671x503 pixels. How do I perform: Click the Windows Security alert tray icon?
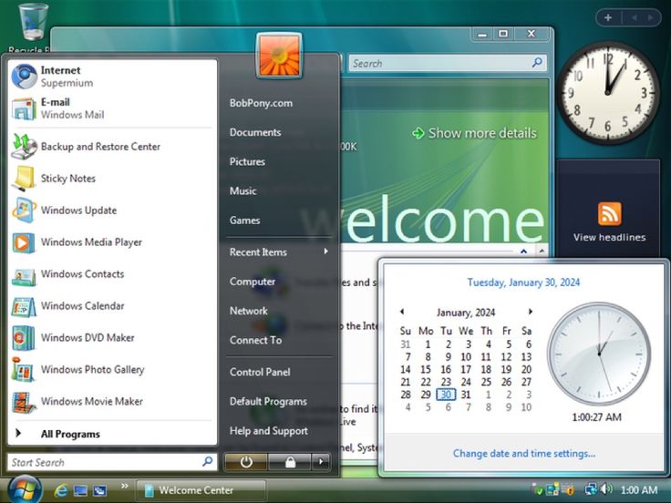[x=568, y=489]
